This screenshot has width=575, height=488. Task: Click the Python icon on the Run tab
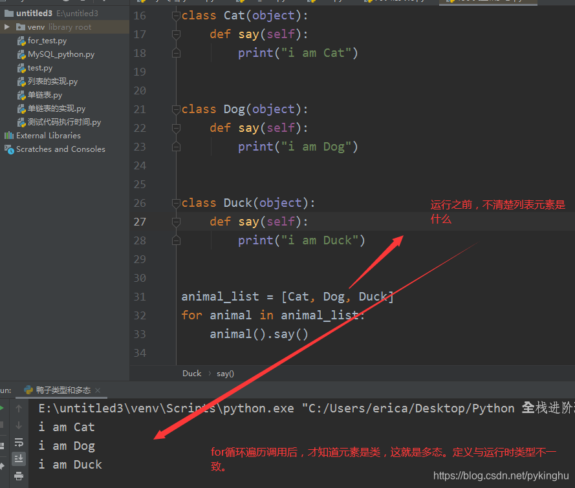(x=28, y=390)
